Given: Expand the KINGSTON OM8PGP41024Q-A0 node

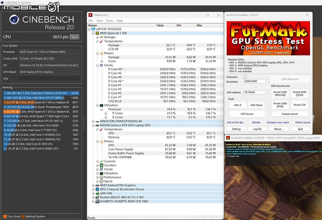Looking at the screenshot, I should coord(93,121).
